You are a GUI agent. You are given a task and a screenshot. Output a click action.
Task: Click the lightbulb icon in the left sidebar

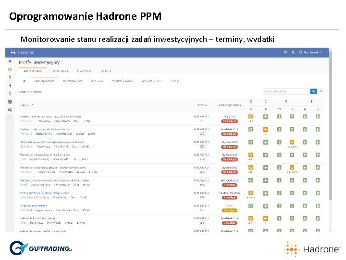point(10,93)
